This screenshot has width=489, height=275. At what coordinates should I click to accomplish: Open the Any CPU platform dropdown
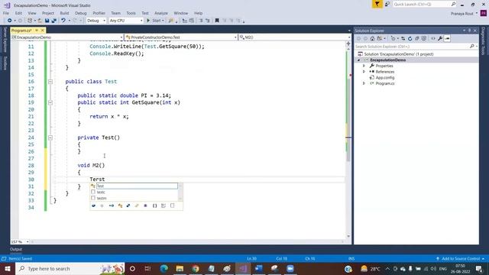pyautogui.click(x=126, y=21)
